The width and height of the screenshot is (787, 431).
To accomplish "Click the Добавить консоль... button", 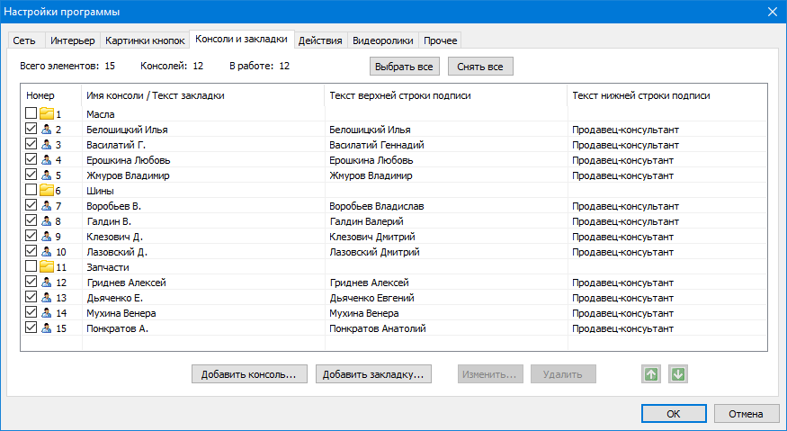I will [250, 374].
